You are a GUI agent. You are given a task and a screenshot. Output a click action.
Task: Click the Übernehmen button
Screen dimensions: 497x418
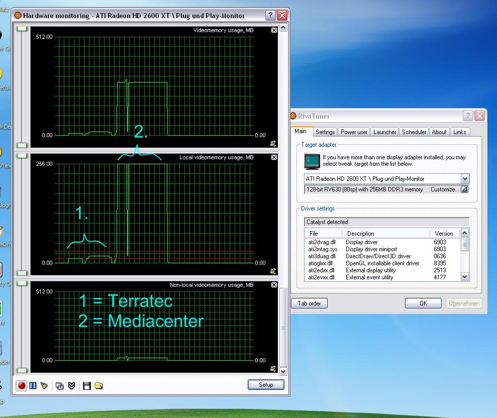(464, 303)
